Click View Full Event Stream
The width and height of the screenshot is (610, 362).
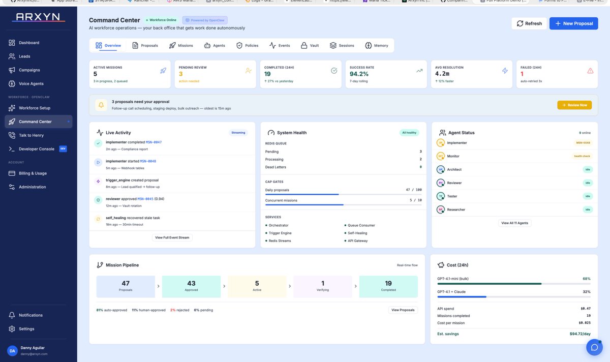pyautogui.click(x=172, y=237)
